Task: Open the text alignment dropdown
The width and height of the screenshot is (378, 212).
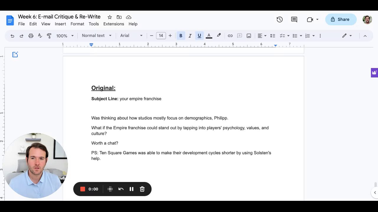Action: pos(262,36)
